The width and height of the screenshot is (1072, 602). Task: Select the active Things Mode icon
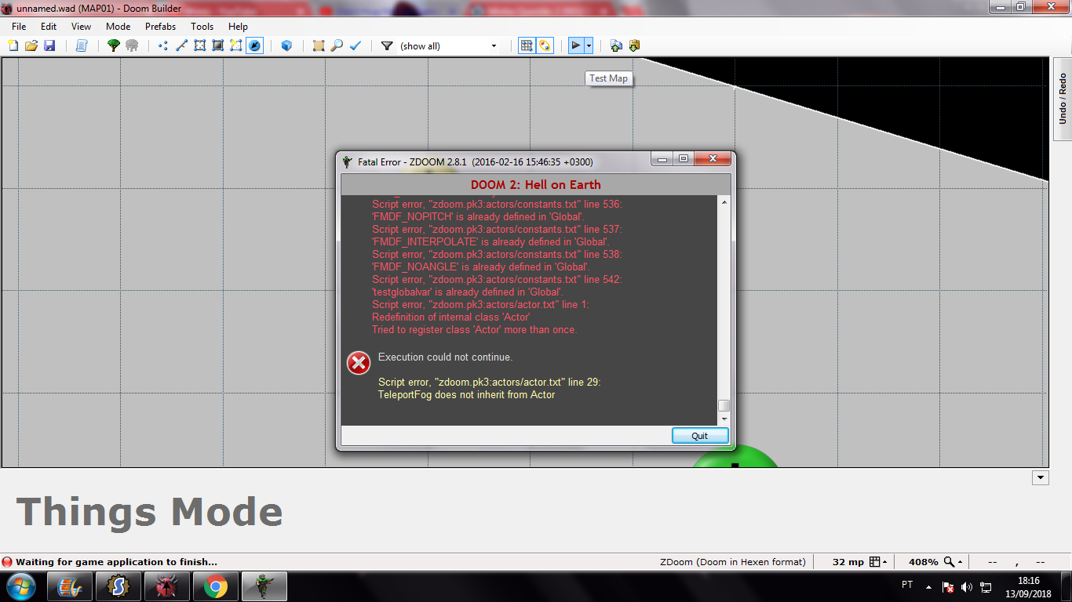coord(255,45)
